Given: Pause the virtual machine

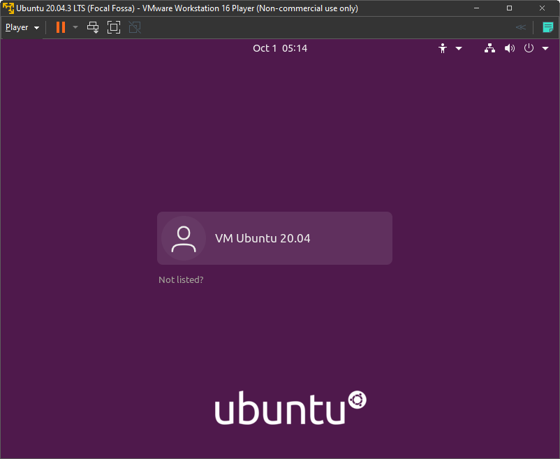Looking at the screenshot, I should (x=61, y=27).
